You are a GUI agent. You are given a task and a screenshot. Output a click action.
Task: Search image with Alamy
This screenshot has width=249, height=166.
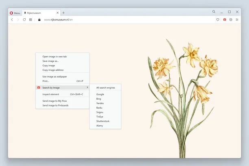[105, 126]
